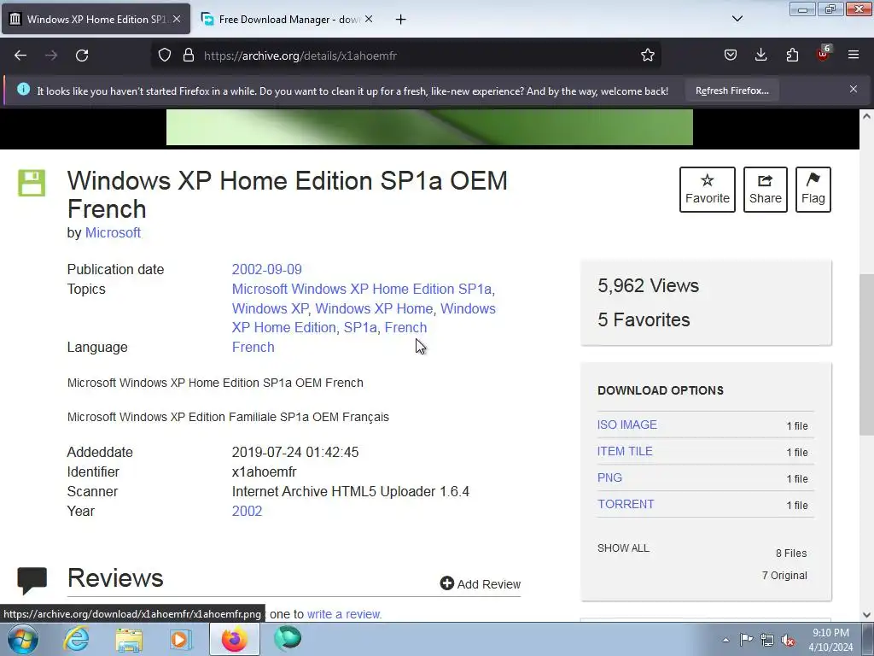This screenshot has height=656, width=874.
Task: Switch to the Free Download Manager tab
Action: (287, 20)
